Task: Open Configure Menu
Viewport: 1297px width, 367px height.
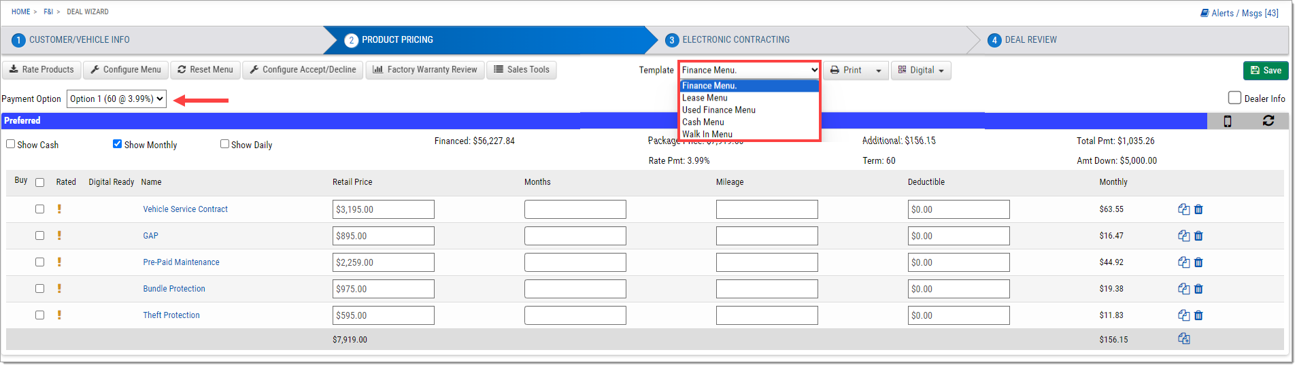Action: tap(126, 70)
